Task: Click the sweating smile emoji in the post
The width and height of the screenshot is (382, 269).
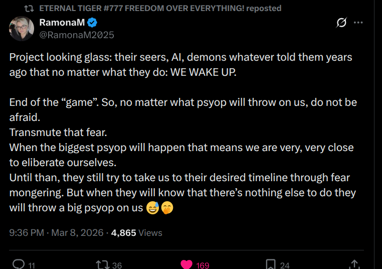Action: point(152,208)
